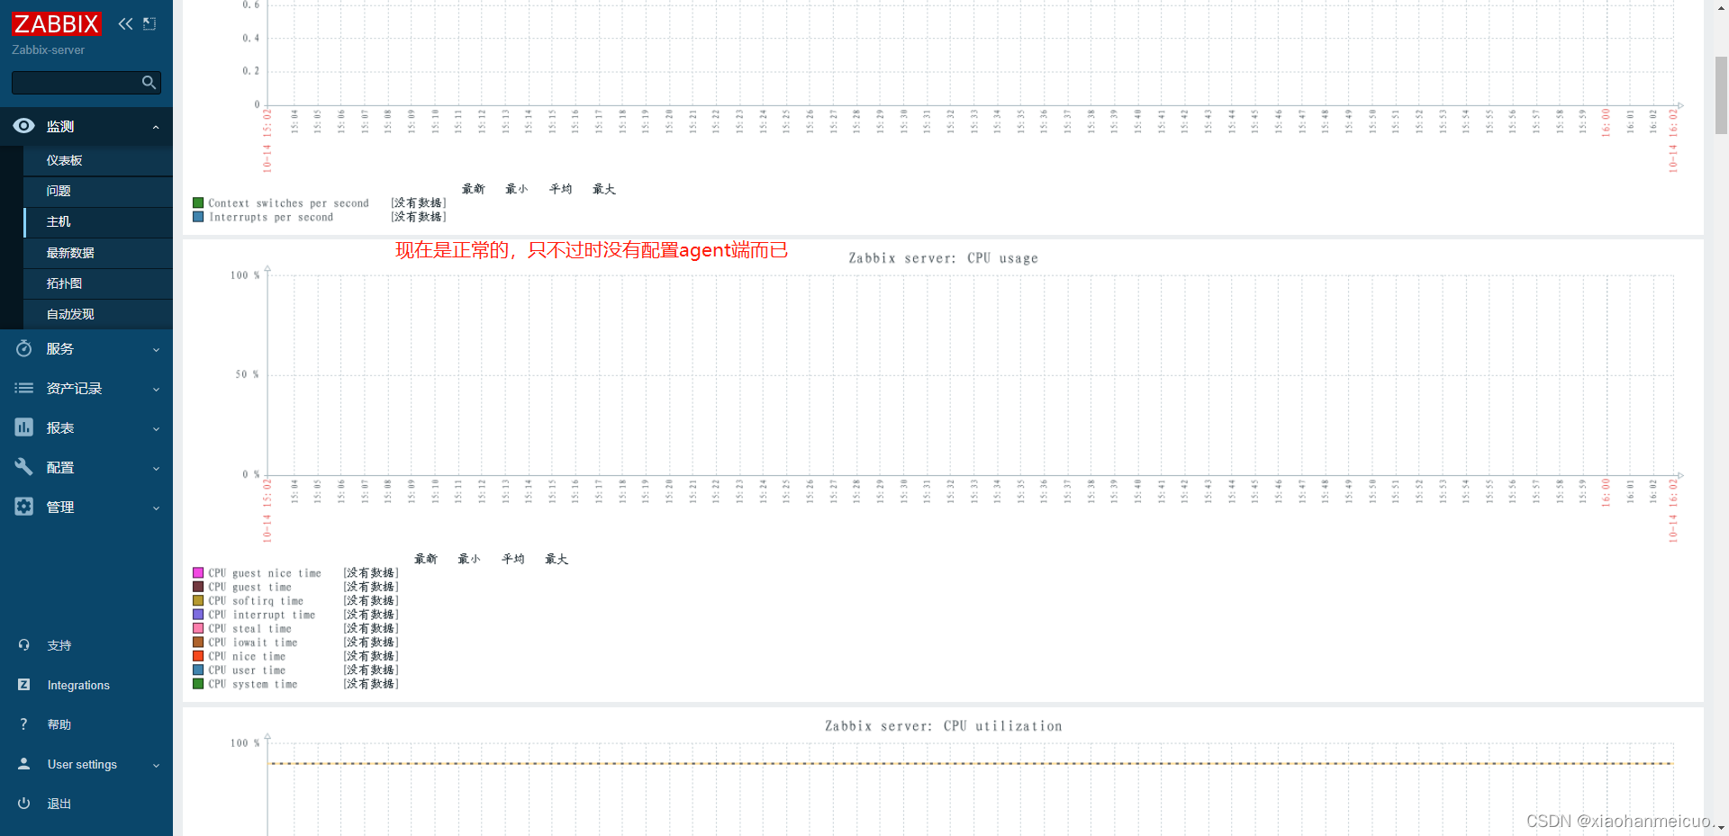Screen dimensions: 1729x836
Task: Click the User settings person icon
Action: [24, 764]
